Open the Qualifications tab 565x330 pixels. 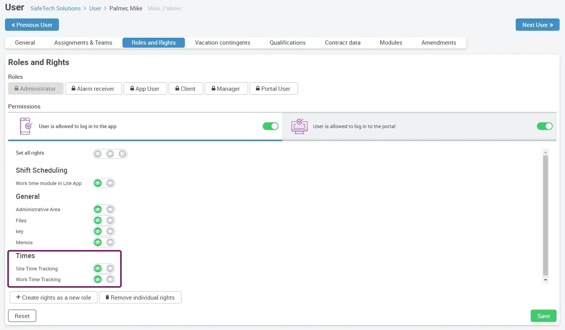[x=287, y=43]
